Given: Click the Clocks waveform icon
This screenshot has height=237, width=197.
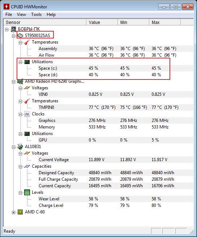Looking at the screenshot, I should click(x=27, y=114).
